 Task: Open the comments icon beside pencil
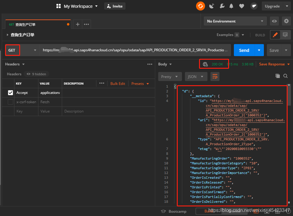pos(285,35)
